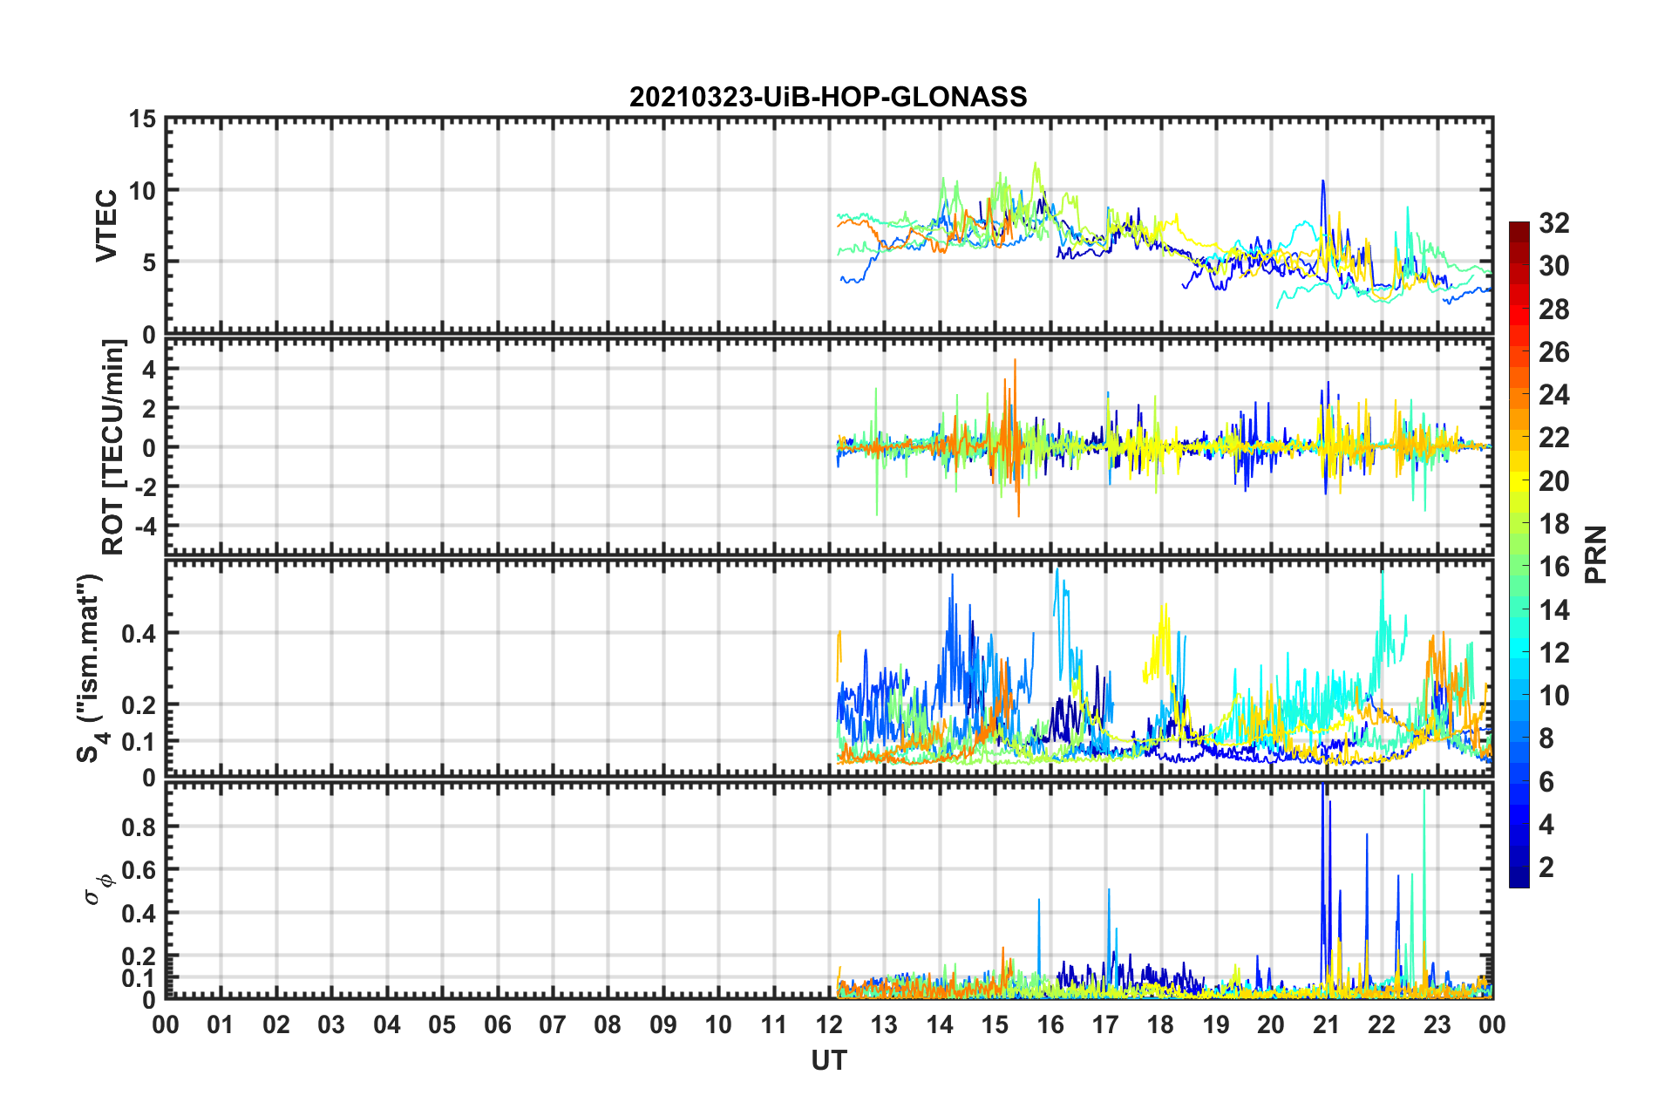Click x-axis tick label 12
The width and height of the screenshot is (1658, 1109).
829,1024
